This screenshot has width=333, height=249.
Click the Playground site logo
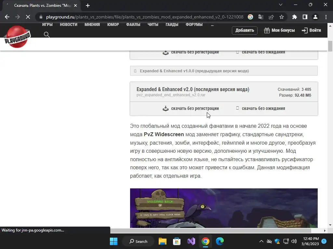pyautogui.click(x=18, y=37)
